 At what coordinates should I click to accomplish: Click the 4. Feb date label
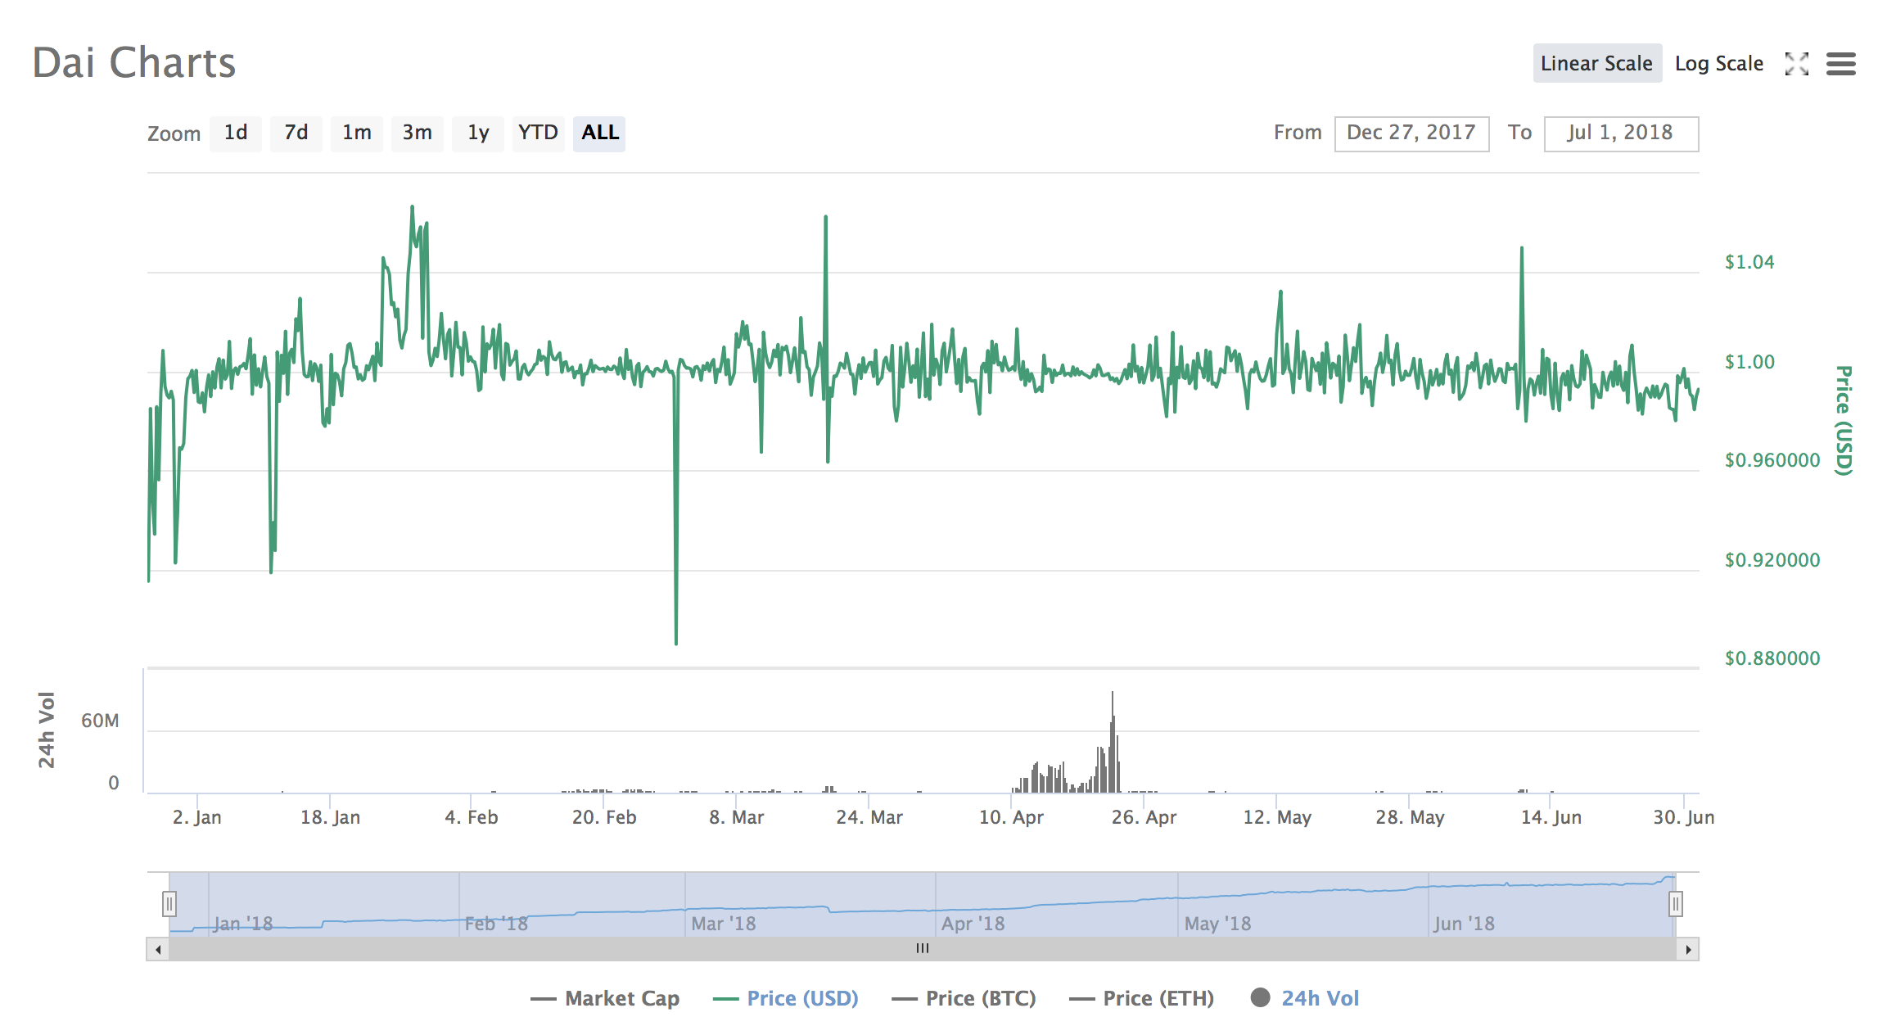(472, 817)
